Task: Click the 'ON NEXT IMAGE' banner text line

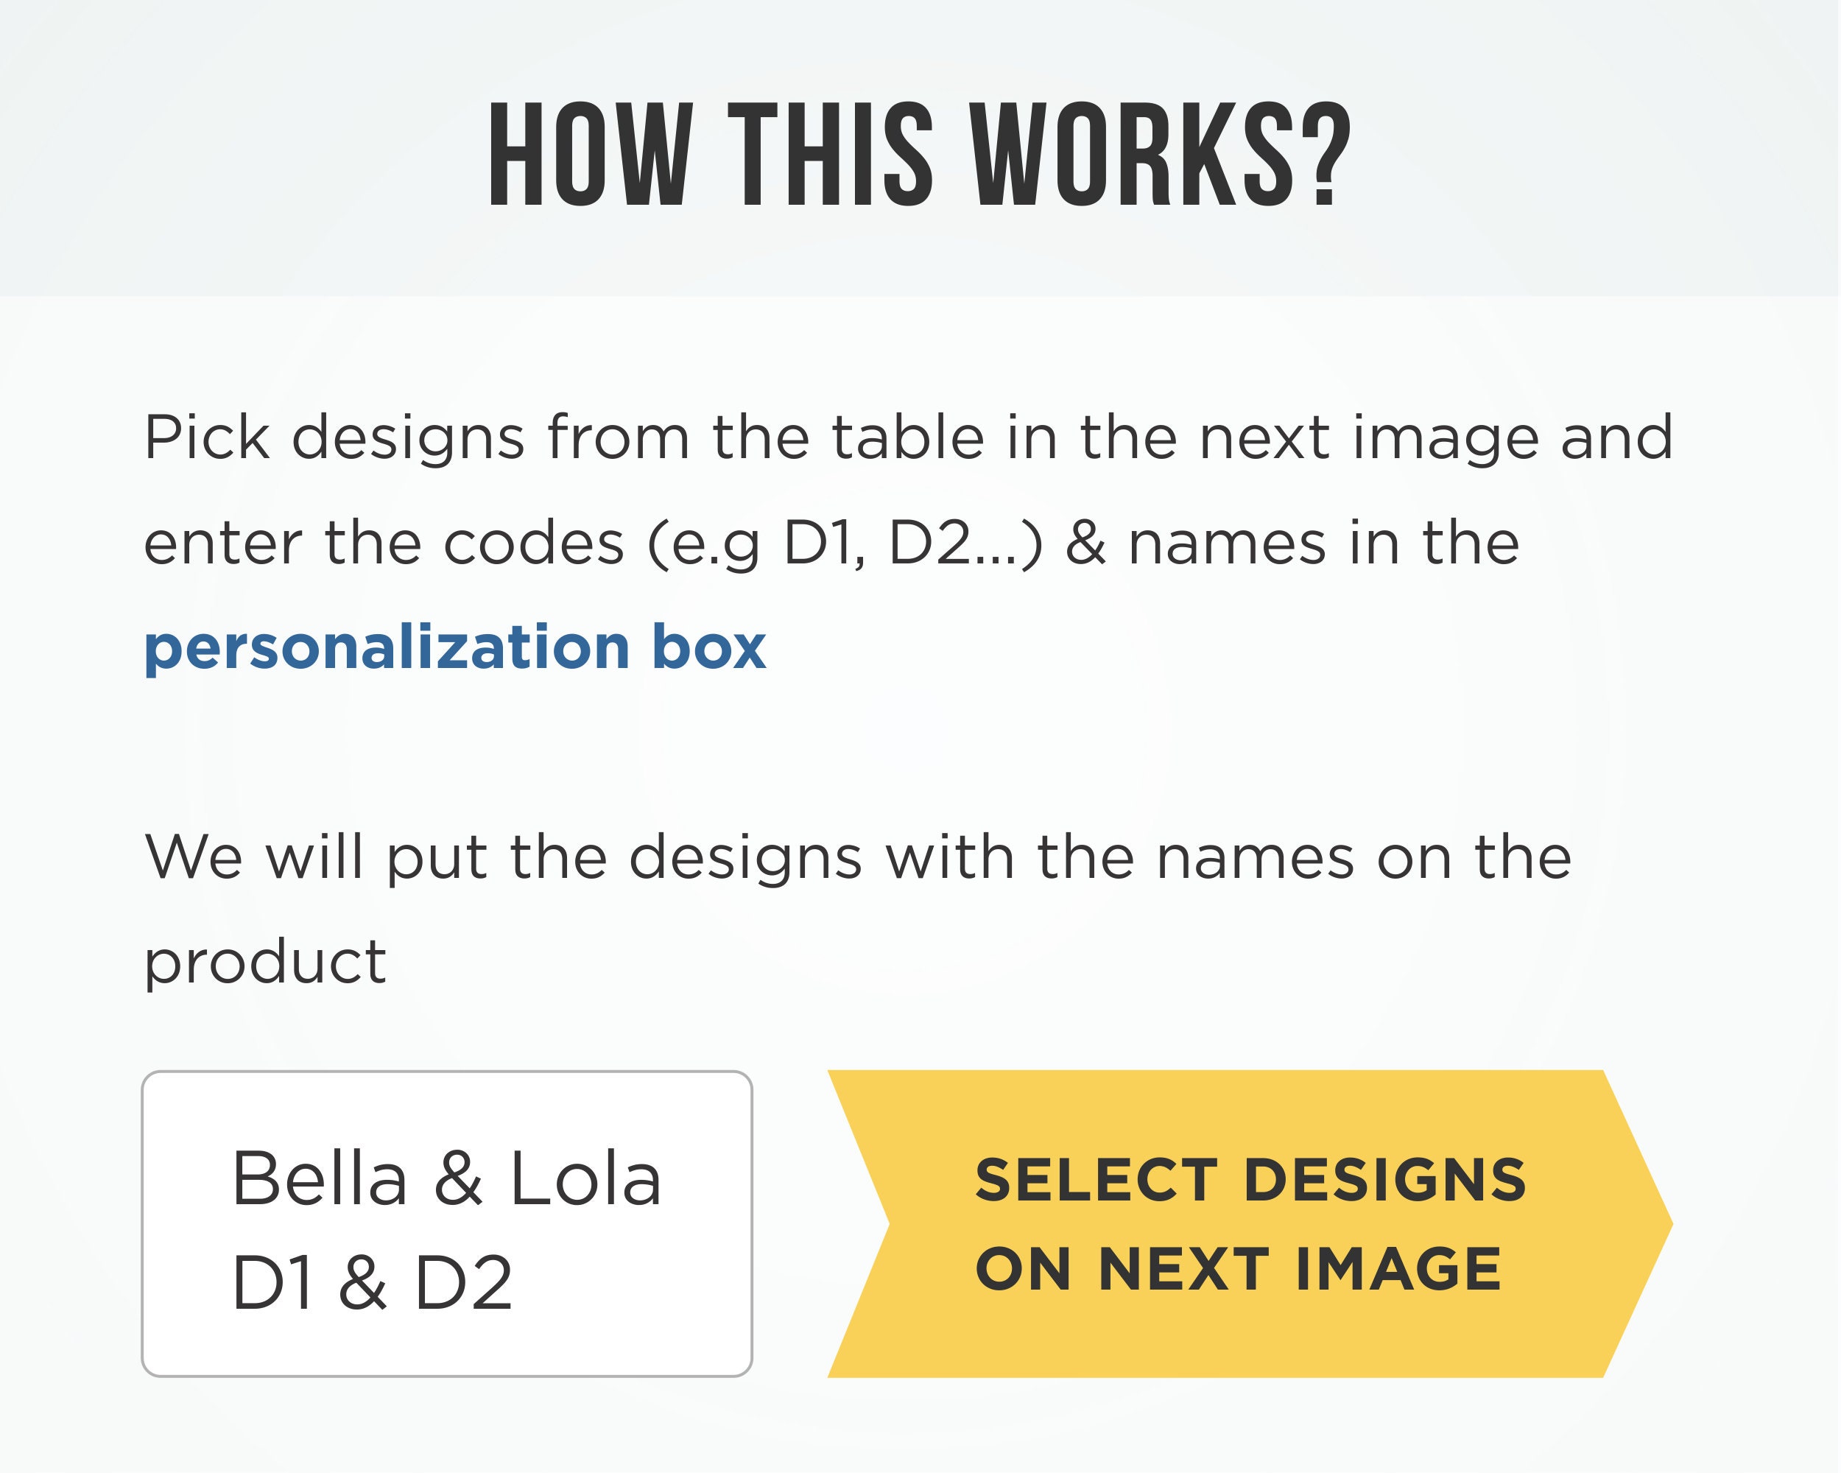Action: point(1238,1269)
